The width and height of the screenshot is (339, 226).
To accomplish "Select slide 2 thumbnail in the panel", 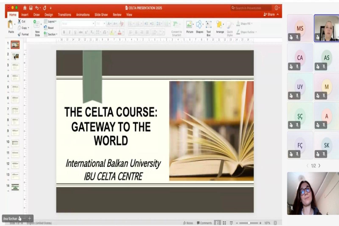I will point(15,56).
